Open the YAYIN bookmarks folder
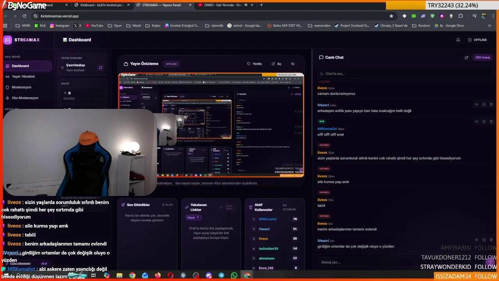This screenshot has height=281, width=499. [x=23, y=26]
